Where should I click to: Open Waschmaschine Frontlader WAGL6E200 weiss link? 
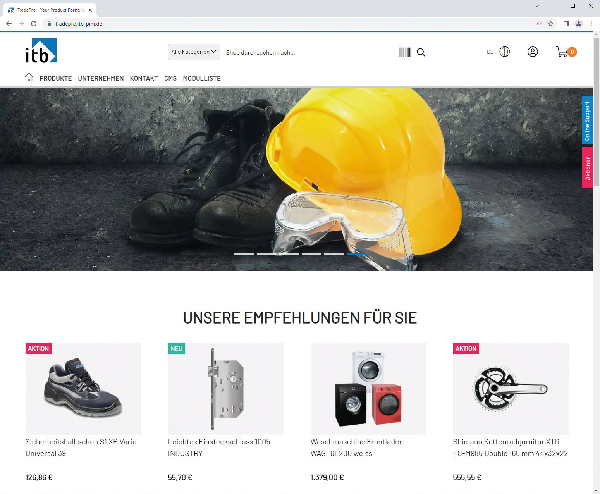[x=356, y=448]
